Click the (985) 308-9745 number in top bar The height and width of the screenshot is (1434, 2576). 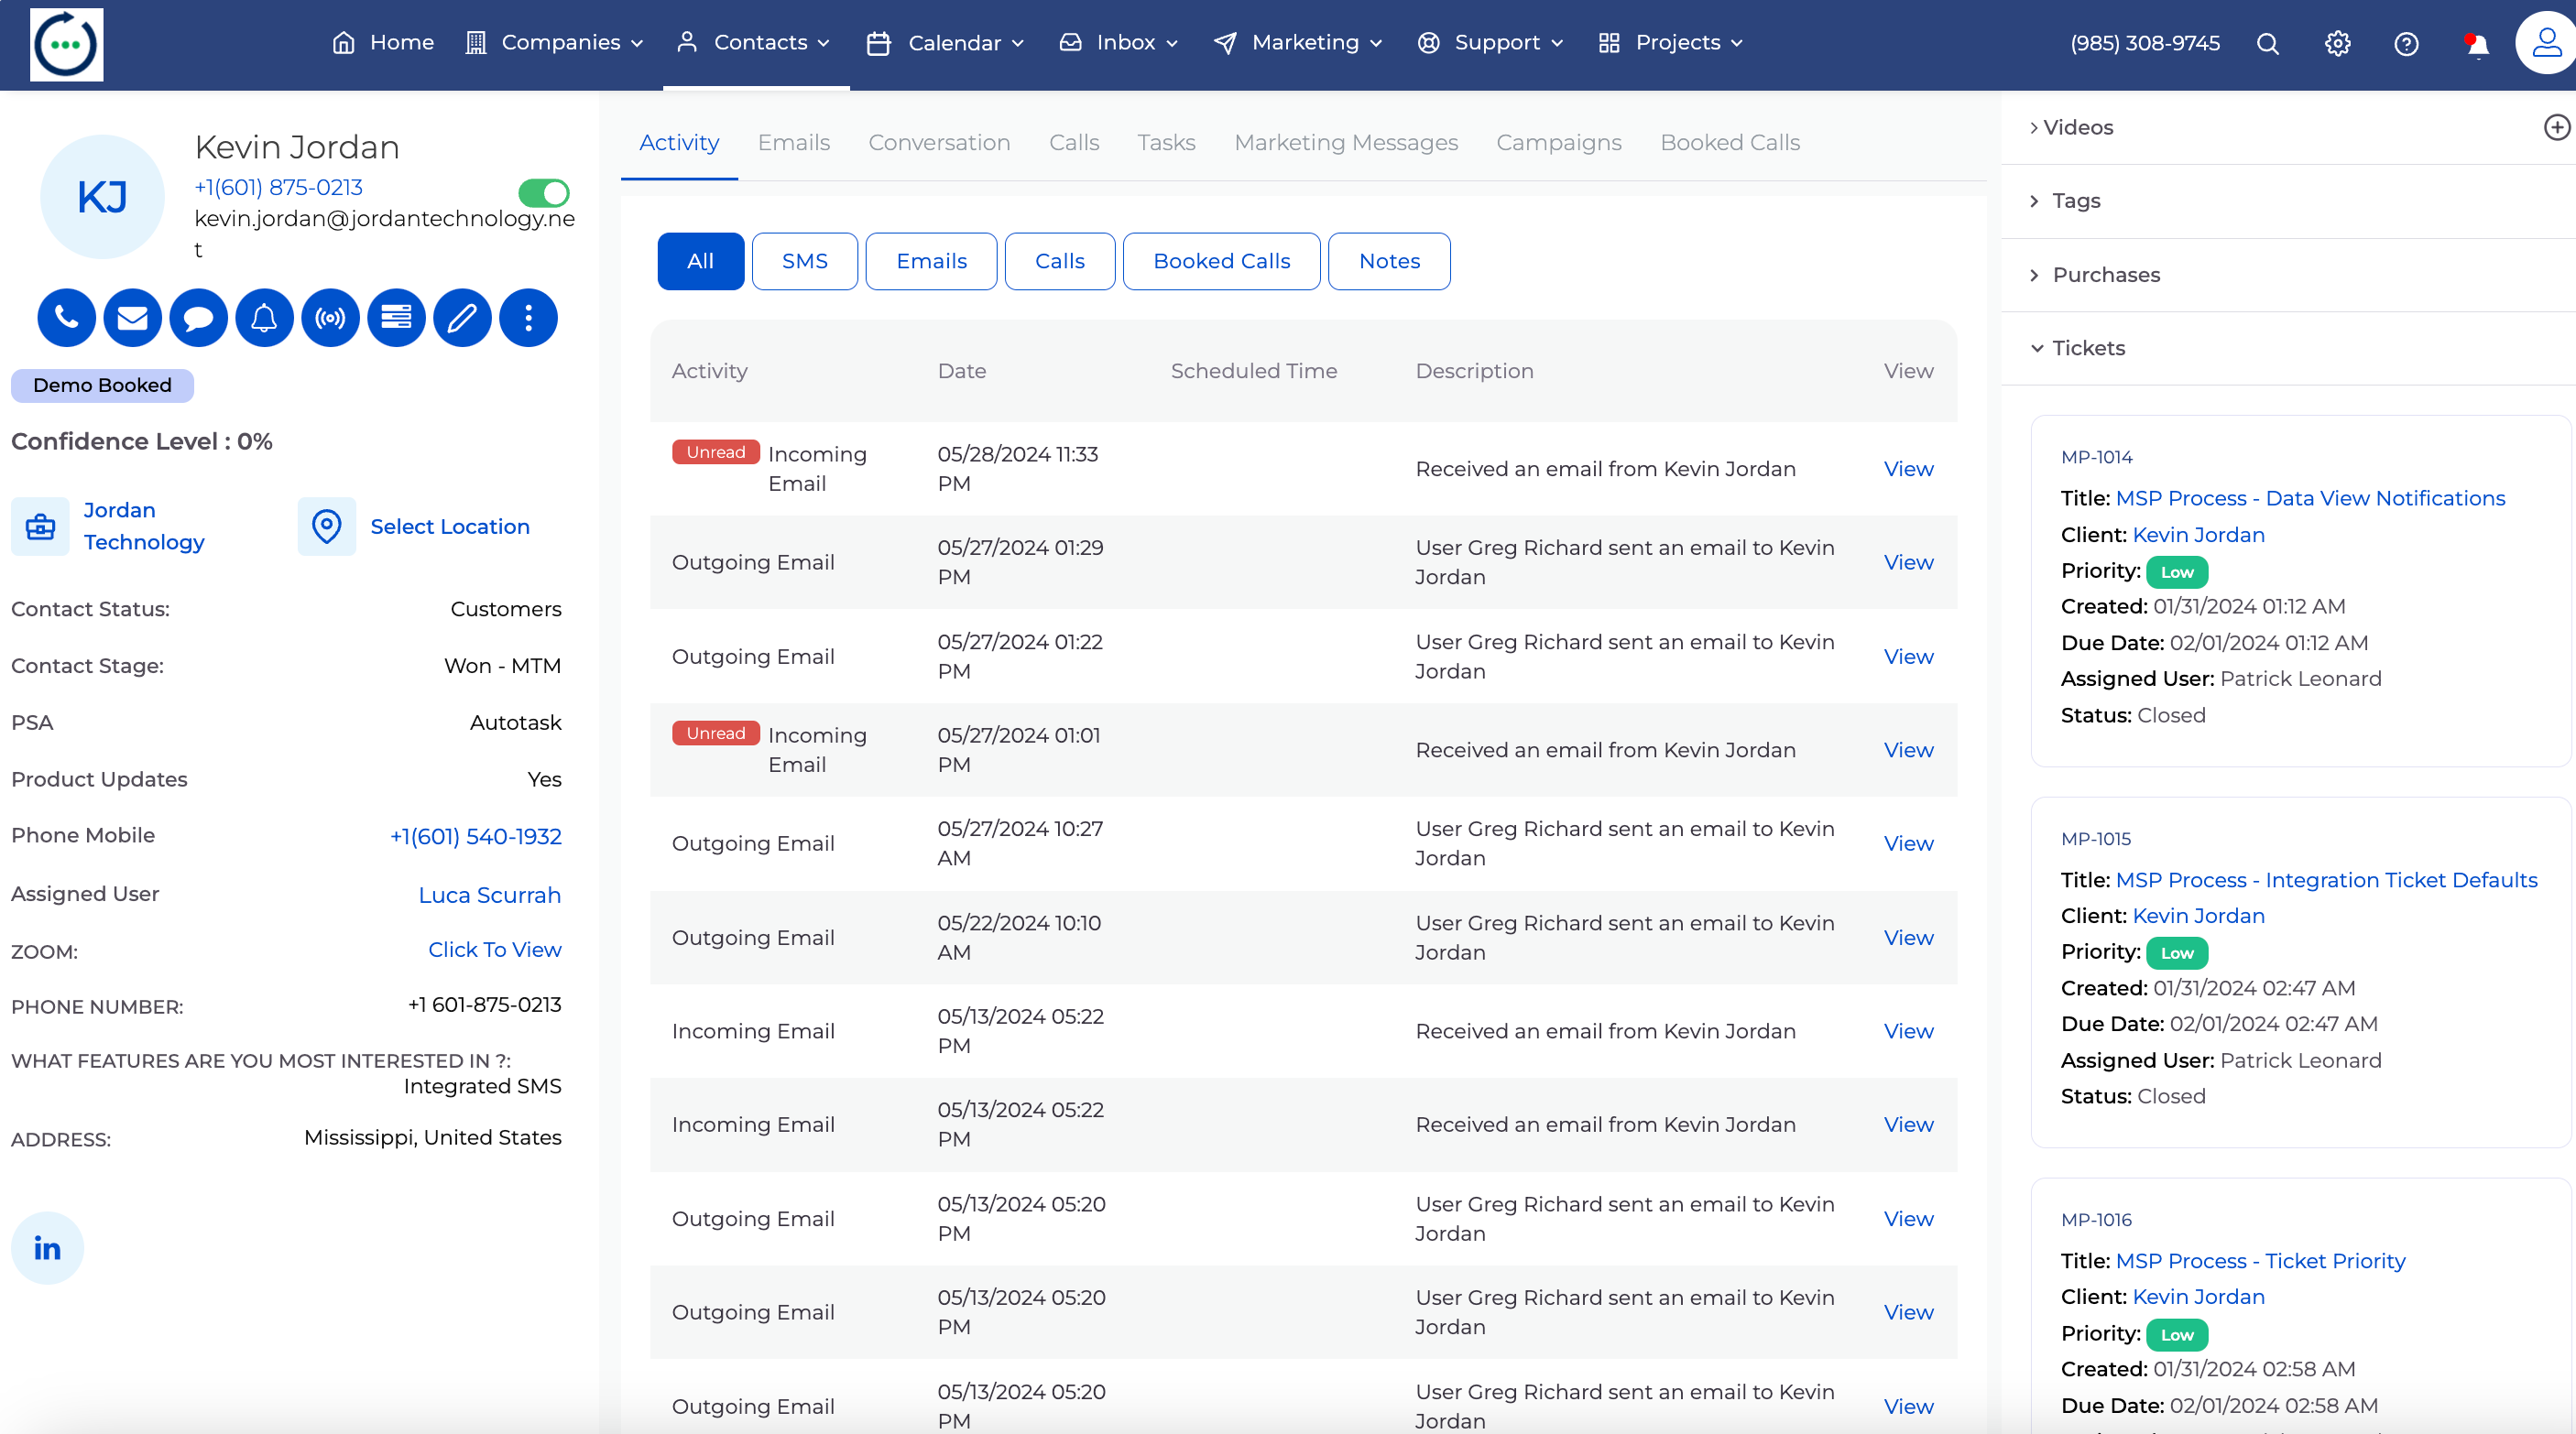tap(2144, 43)
